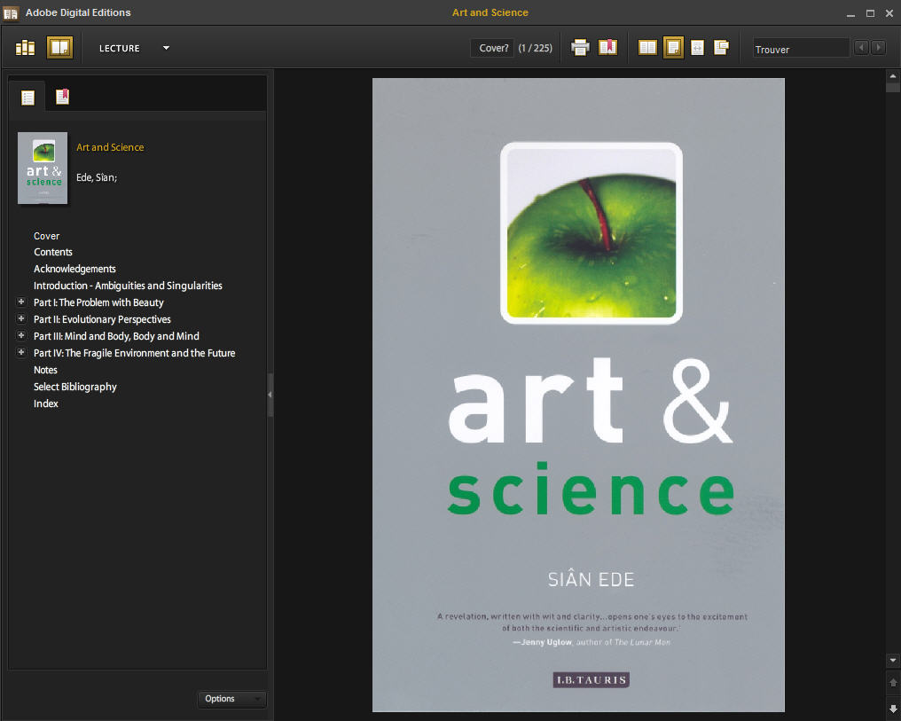Image resolution: width=901 pixels, height=721 pixels.
Task: Collapse the left navigation panel handle
Action: [270, 395]
